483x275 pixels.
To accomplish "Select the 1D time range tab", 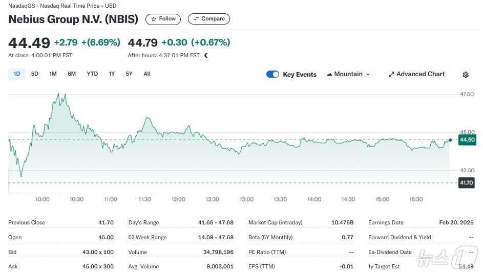I will pos(17,74).
